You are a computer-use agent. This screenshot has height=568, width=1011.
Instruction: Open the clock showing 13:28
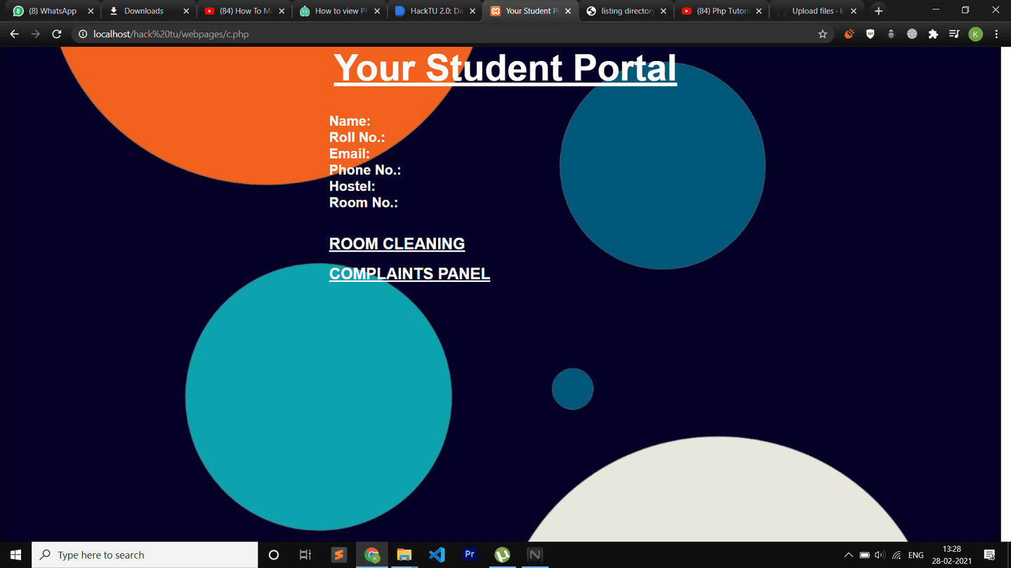click(x=951, y=555)
